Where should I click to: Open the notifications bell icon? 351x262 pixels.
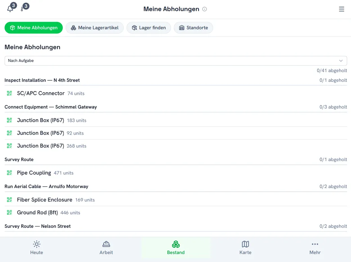click(x=10, y=8)
